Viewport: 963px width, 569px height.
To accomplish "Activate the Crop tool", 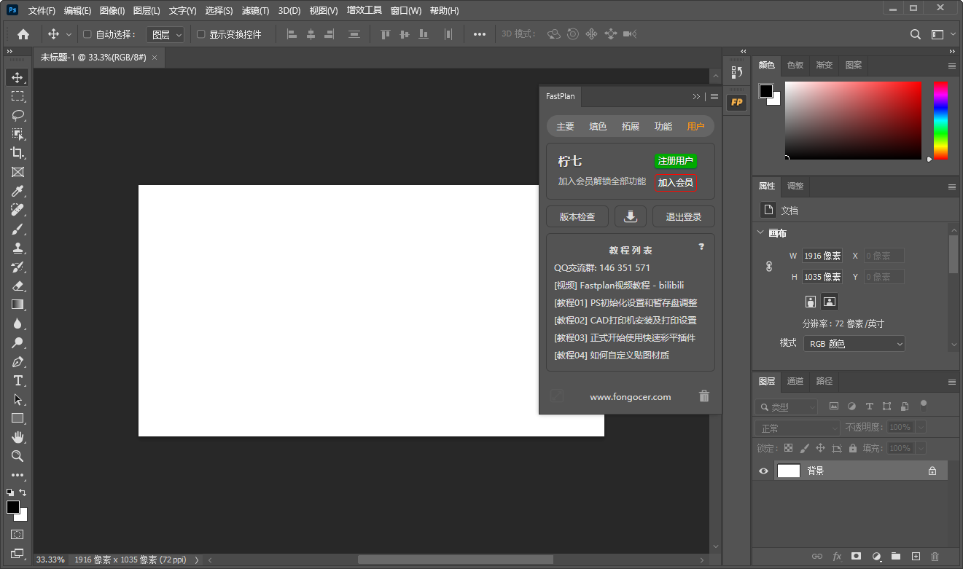I will point(17,153).
